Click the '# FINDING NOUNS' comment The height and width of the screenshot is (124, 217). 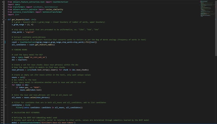click(x=19, y=50)
